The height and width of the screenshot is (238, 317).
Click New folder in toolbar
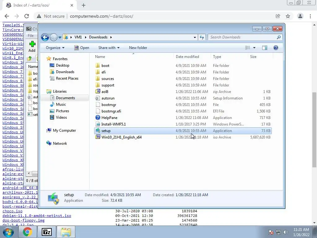point(138,48)
